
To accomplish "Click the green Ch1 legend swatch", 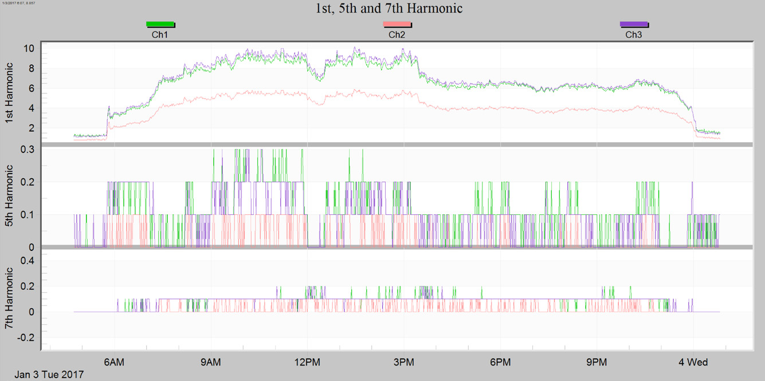I will tap(160, 24).
